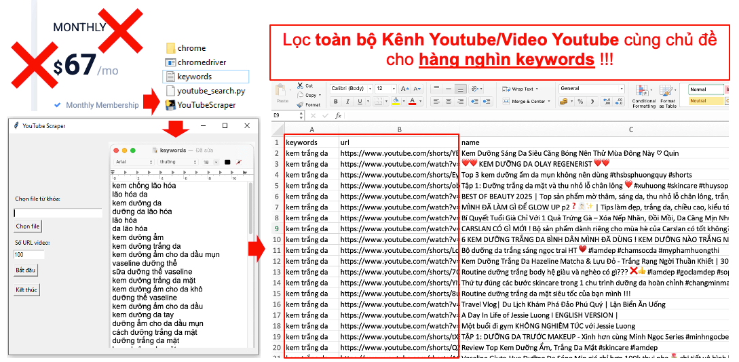
Task: Click the Kết thúc end button
Action: pyautogui.click(x=26, y=289)
